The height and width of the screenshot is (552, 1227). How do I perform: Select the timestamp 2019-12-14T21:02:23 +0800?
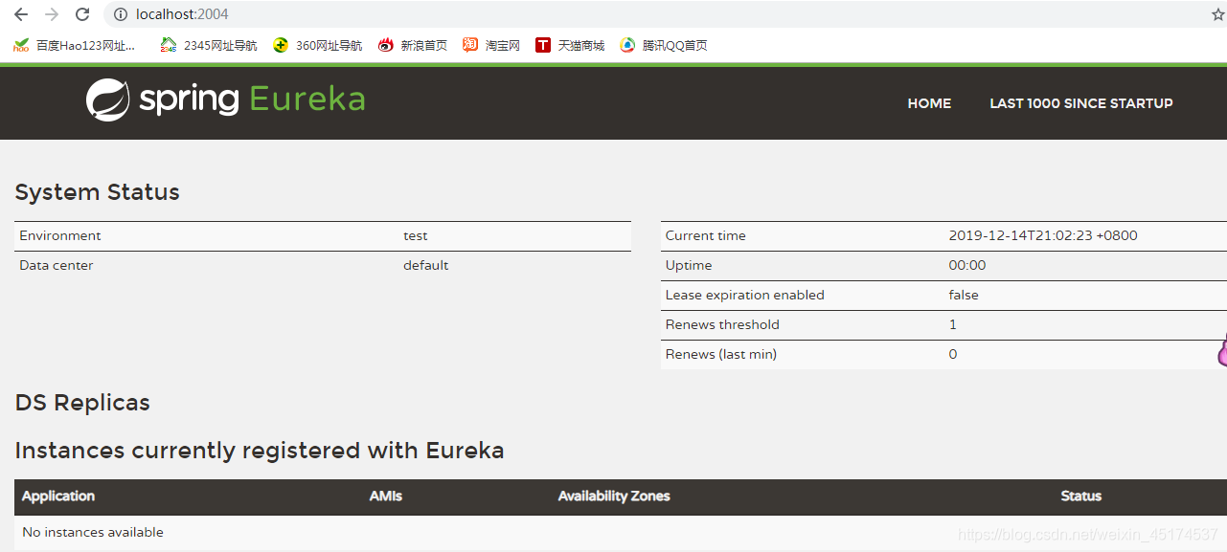point(1043,236)
